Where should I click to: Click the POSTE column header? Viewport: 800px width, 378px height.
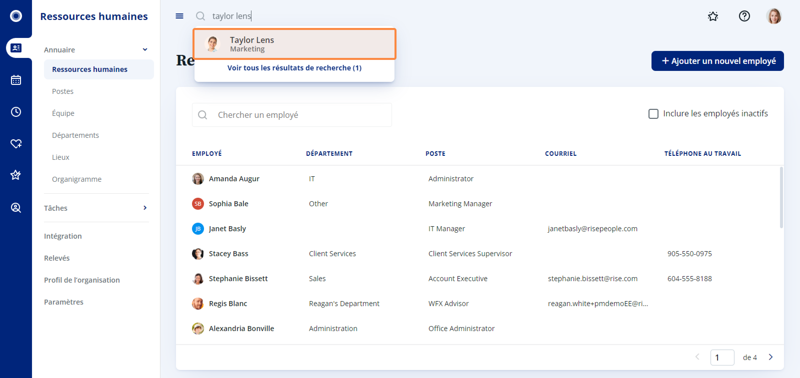coord(435,154)
